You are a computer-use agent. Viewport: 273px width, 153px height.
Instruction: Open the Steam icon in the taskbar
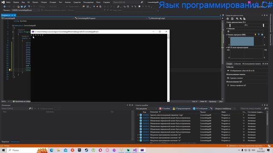(x=86, y=150)
